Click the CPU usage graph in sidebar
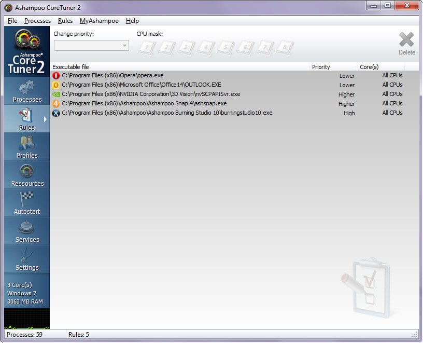Screen dimensions: 423x343 [x=27, y=319]
